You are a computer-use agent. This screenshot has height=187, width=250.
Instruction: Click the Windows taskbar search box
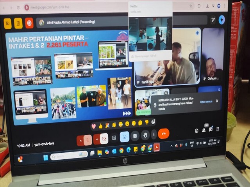point(69,156)
